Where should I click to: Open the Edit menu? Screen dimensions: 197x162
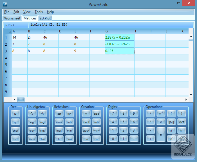tap(16, 12)
